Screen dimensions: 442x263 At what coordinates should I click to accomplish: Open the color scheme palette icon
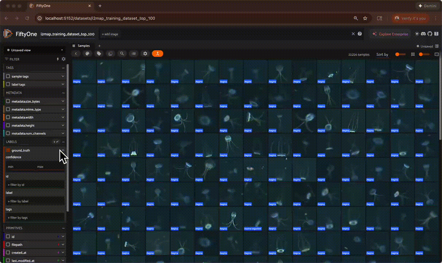click(88, 53)
